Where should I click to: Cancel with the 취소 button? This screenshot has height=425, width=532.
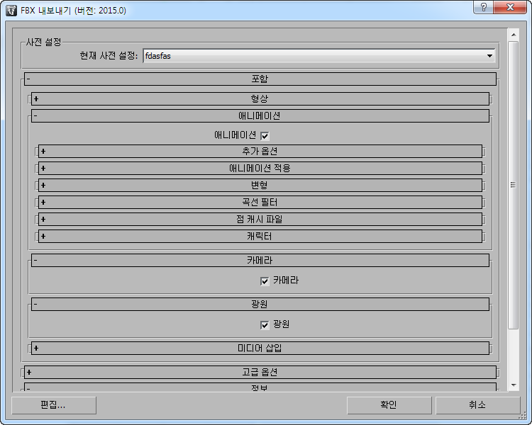coord(477,405)
